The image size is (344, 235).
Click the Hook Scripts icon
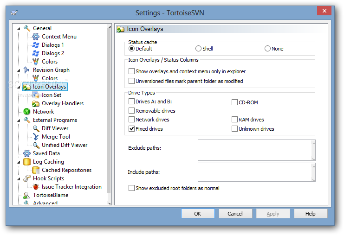27,178
